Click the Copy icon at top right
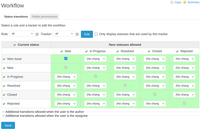Image resolution: width=201 pixels, height=130 pixels. tap(172, 2)
